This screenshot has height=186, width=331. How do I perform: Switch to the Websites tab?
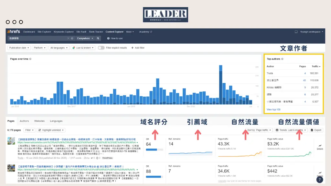[x=39, y=121]
